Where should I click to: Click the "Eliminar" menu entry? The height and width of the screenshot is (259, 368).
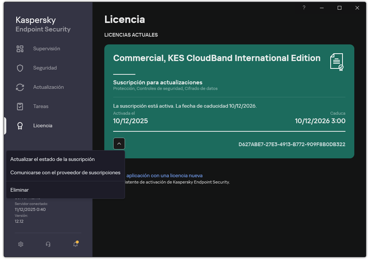pyautogui.click(x=19, y=190)
